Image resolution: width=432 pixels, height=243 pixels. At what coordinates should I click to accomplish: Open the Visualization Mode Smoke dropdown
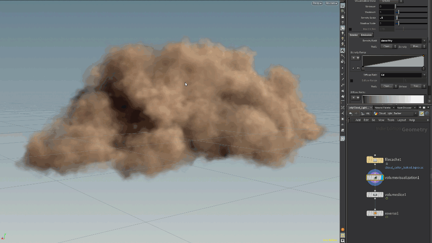[x=391, y=1]
